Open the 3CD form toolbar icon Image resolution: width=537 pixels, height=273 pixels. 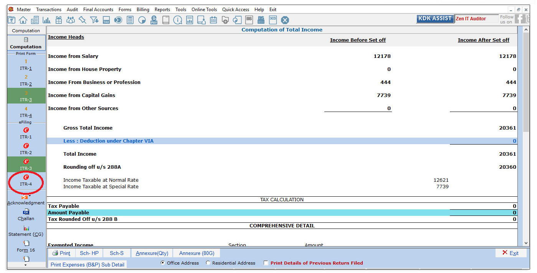click(273, 19)
